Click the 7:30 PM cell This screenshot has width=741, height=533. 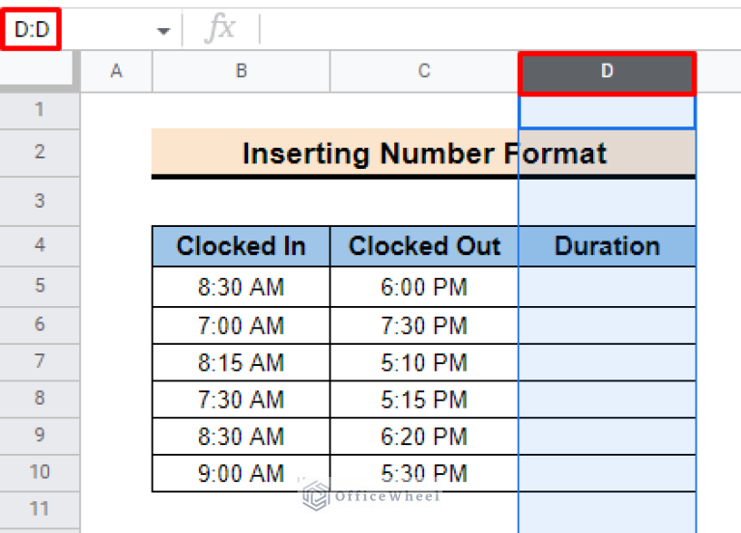tap(424, 325)
